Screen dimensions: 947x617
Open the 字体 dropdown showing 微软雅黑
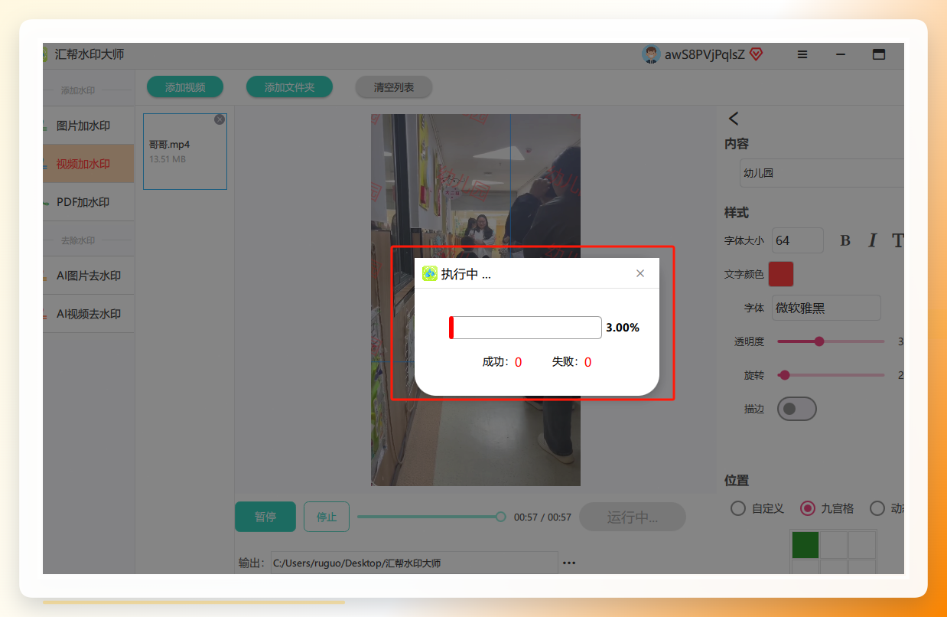click(826, 308)
